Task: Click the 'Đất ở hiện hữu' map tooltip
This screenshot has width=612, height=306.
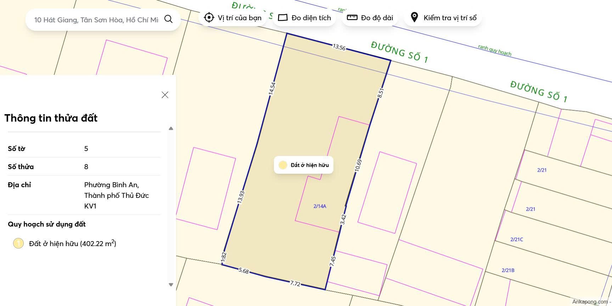Action: coord(304,165)
